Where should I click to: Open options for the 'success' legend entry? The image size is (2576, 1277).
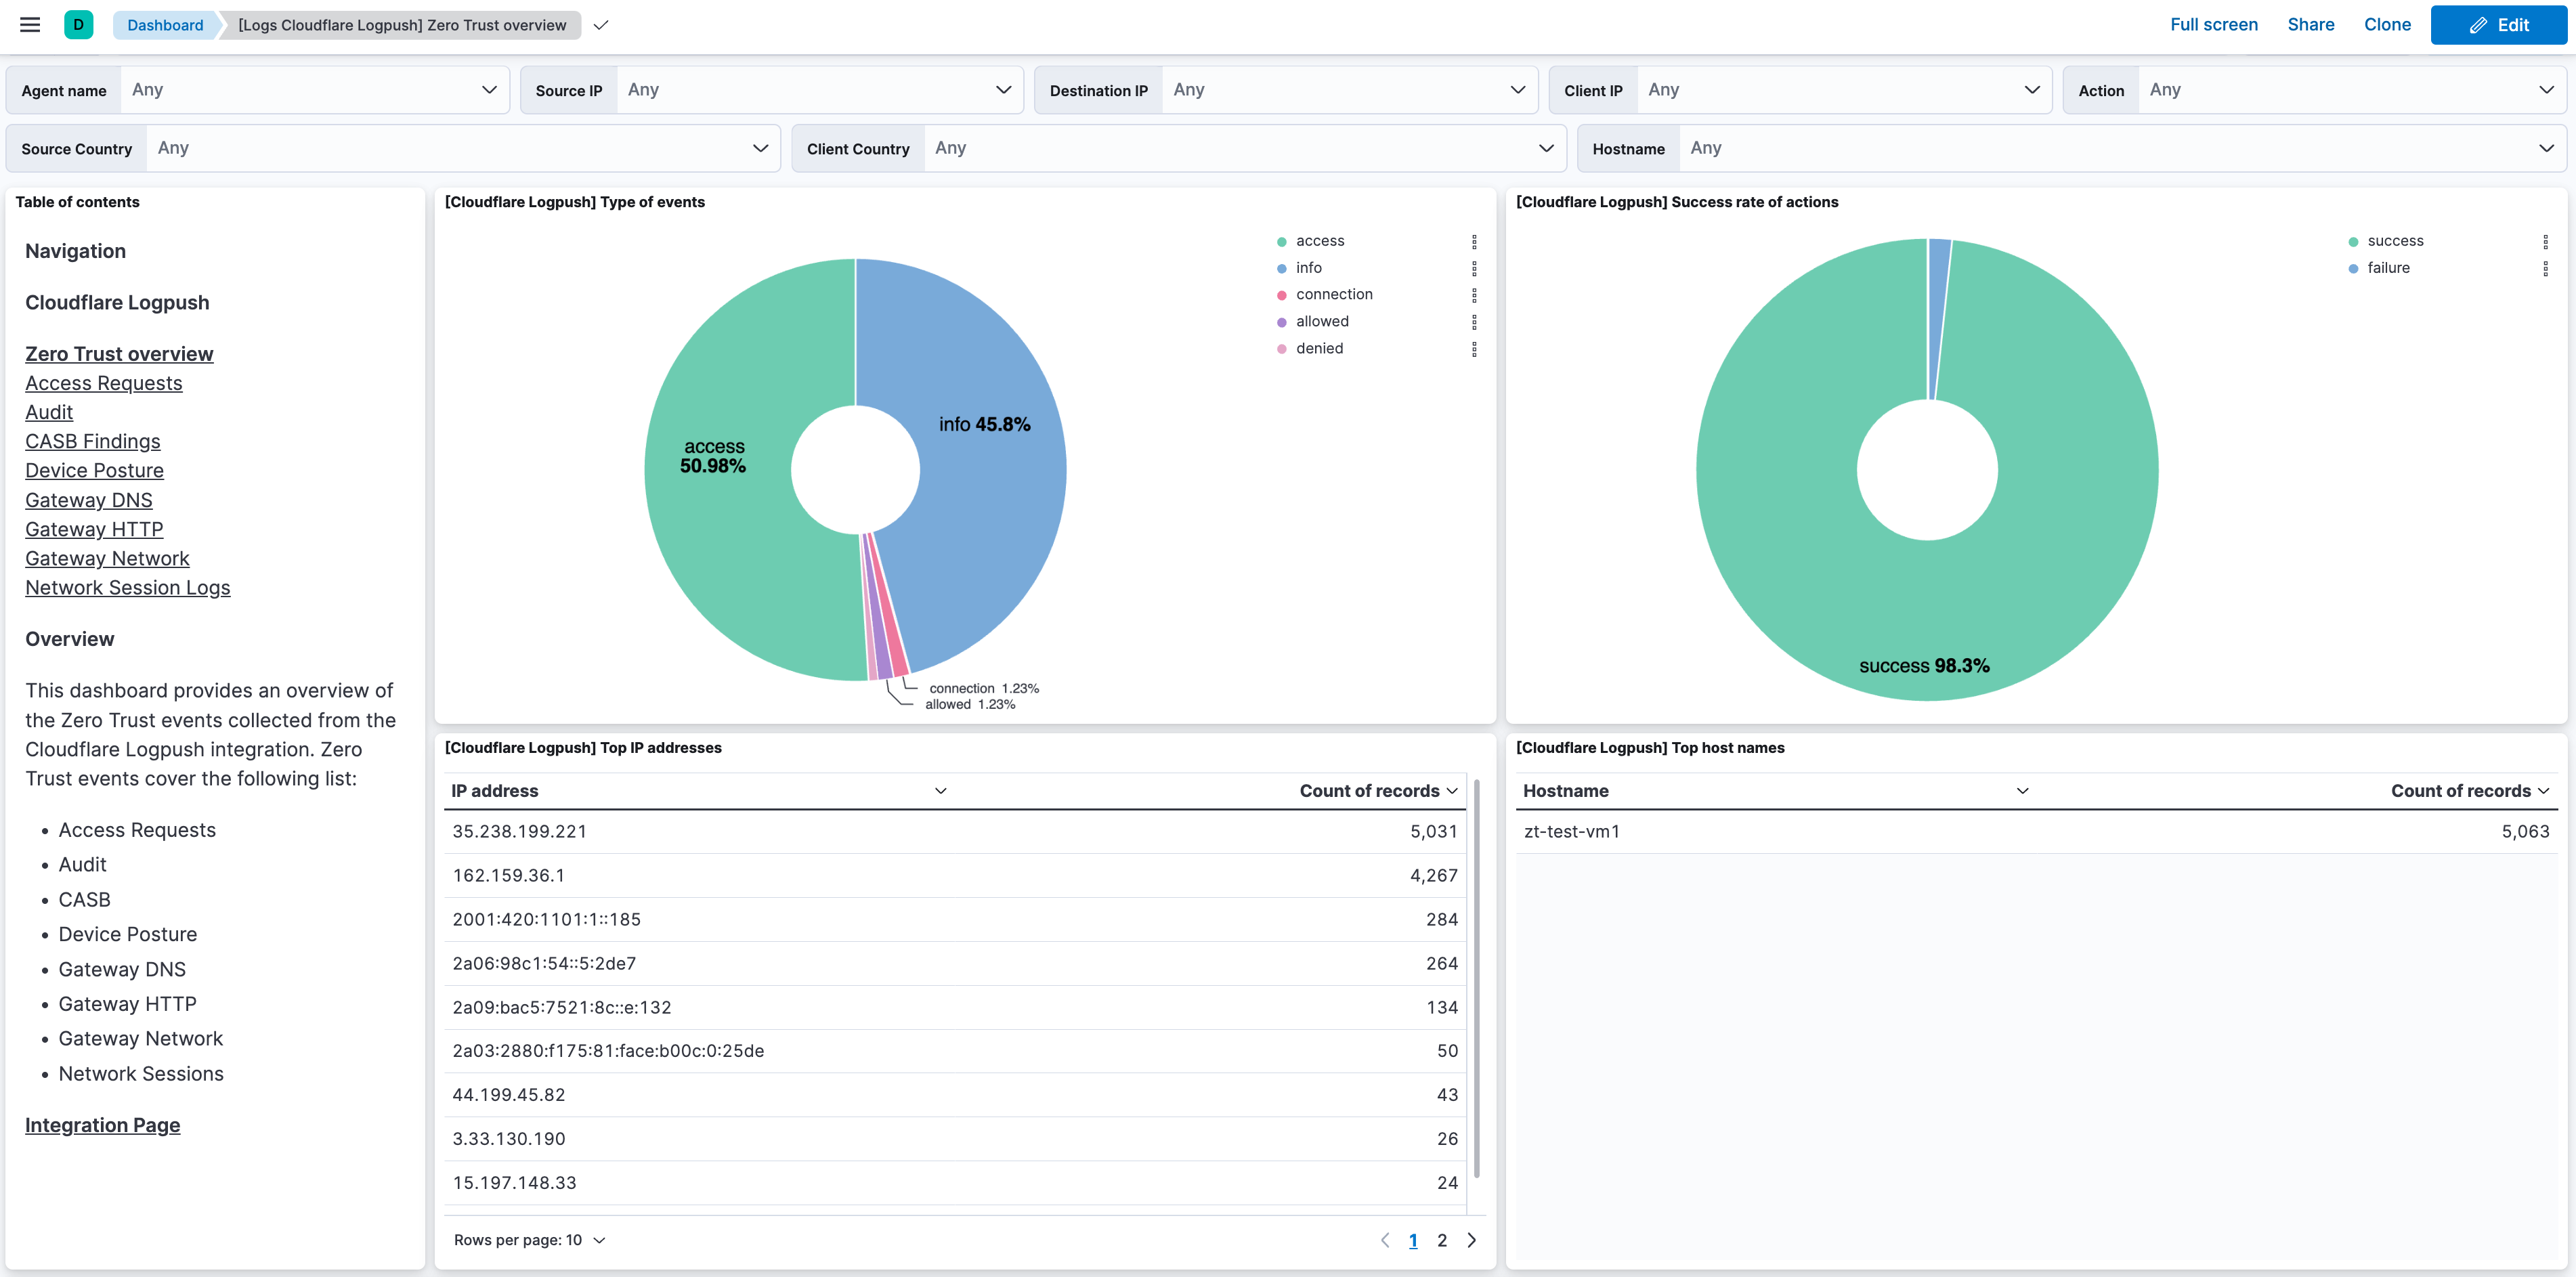(x=2546, y=241)
